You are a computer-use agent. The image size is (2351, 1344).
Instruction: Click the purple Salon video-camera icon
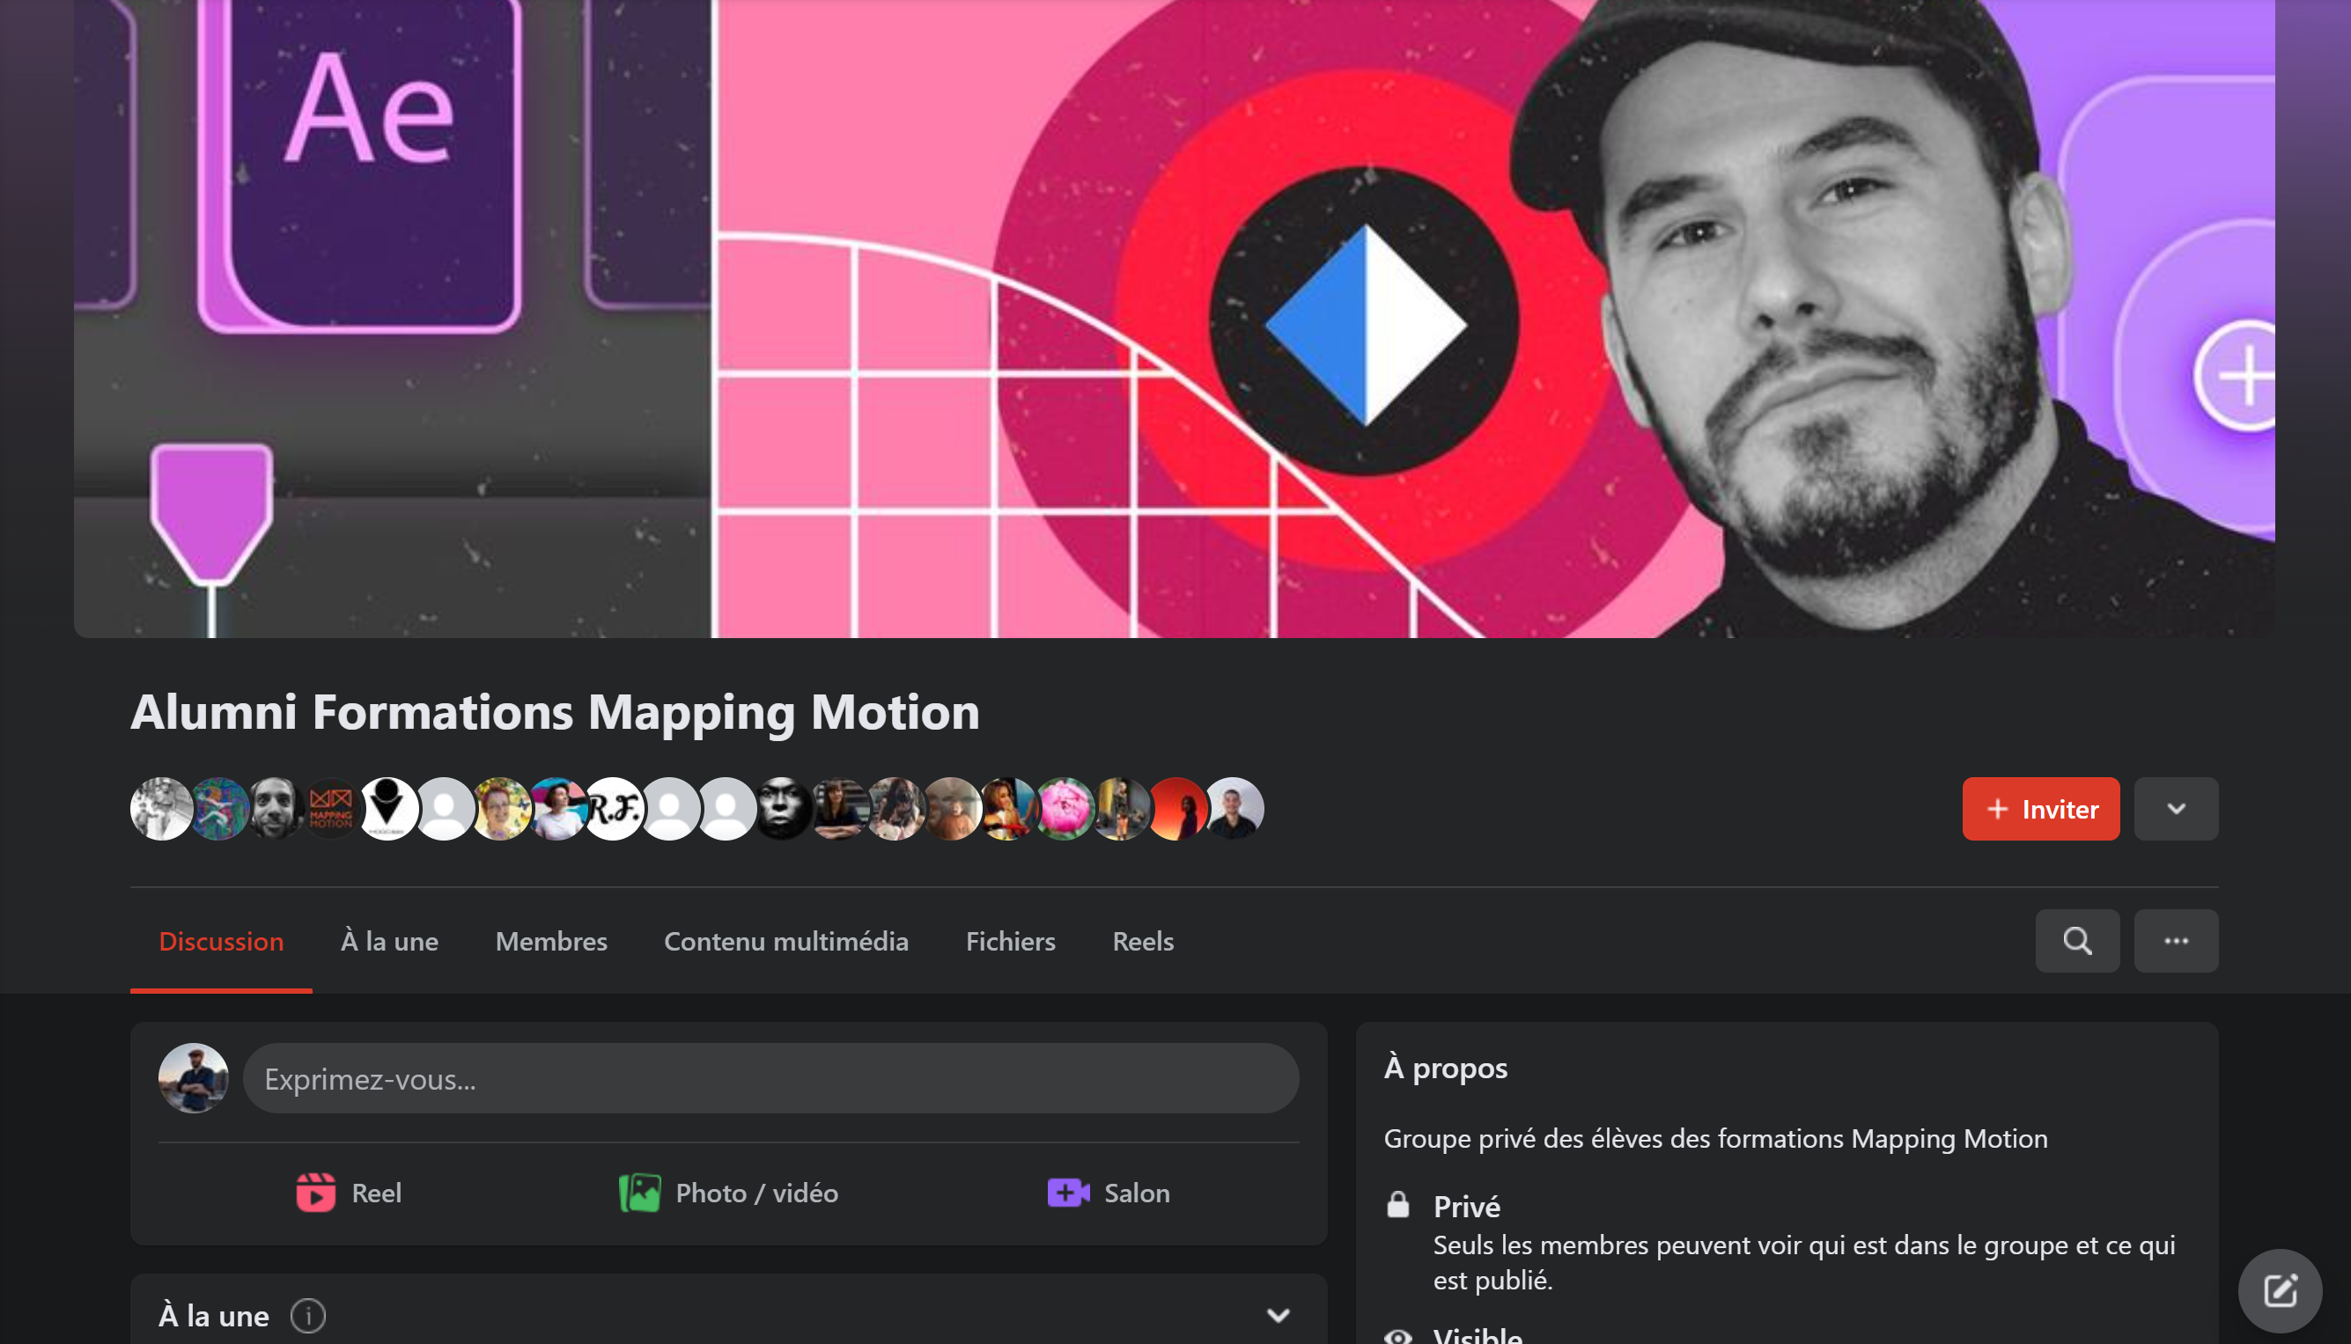click(1067, 1192)
